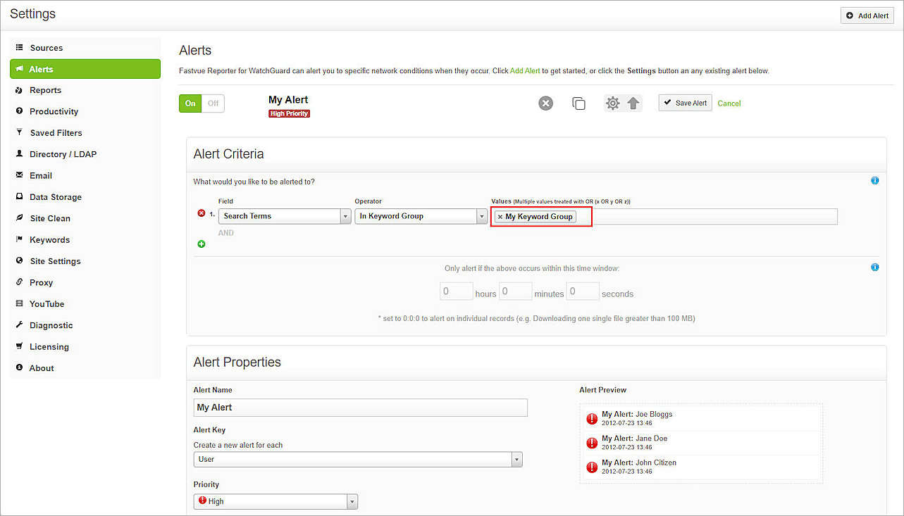Click the move alert up arrow icon
The image size is (904, 516).
(633, 103)
